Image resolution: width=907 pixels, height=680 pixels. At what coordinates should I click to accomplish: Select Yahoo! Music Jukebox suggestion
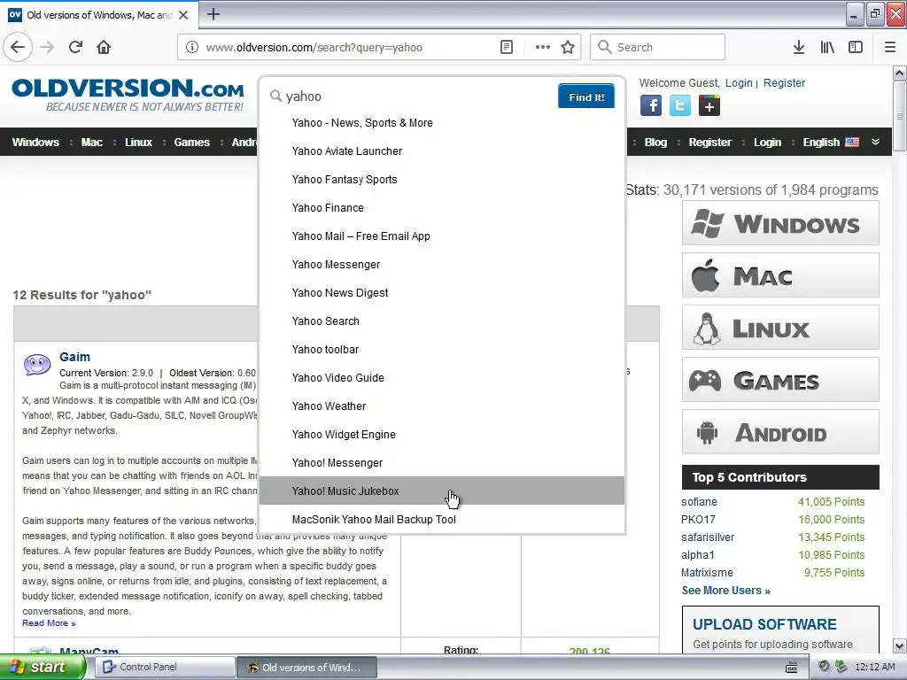pyautogui.click(x=442, y=491)
